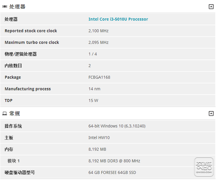Click the 64 GB FORESEE 64GB SSD value

pos(112,173)
